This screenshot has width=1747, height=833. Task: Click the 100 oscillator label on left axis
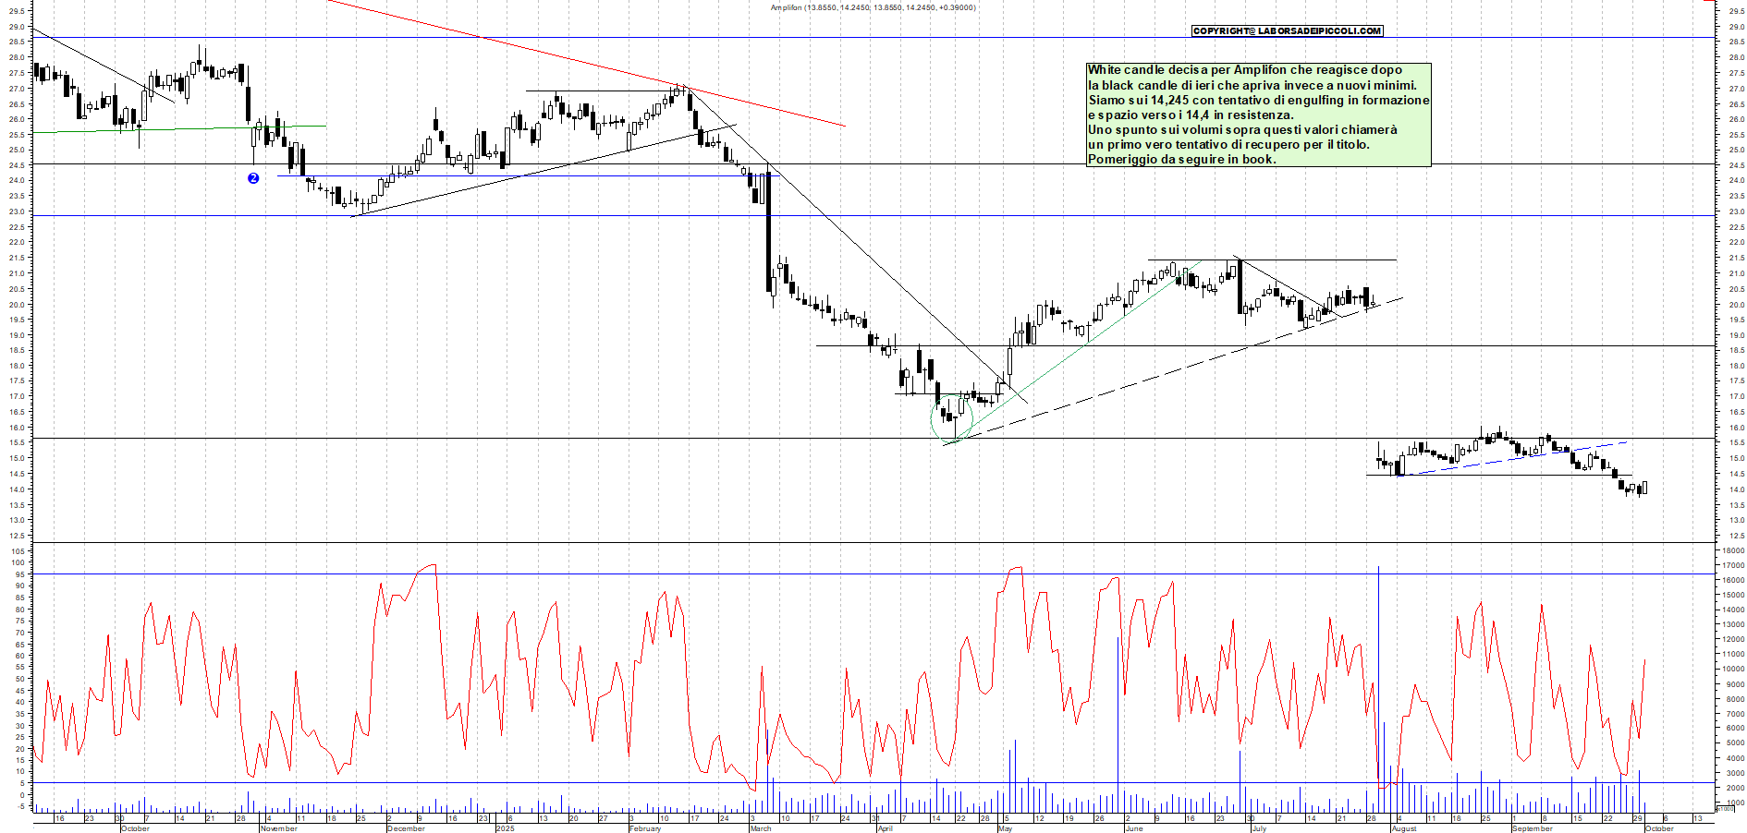(x=18, y=562)
